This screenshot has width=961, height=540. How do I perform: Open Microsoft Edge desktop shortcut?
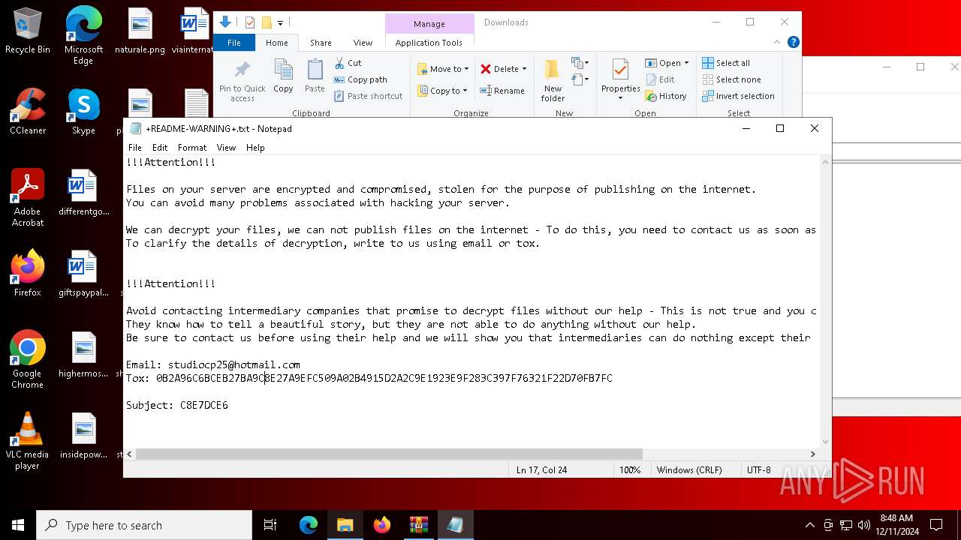tap(83, 36)
